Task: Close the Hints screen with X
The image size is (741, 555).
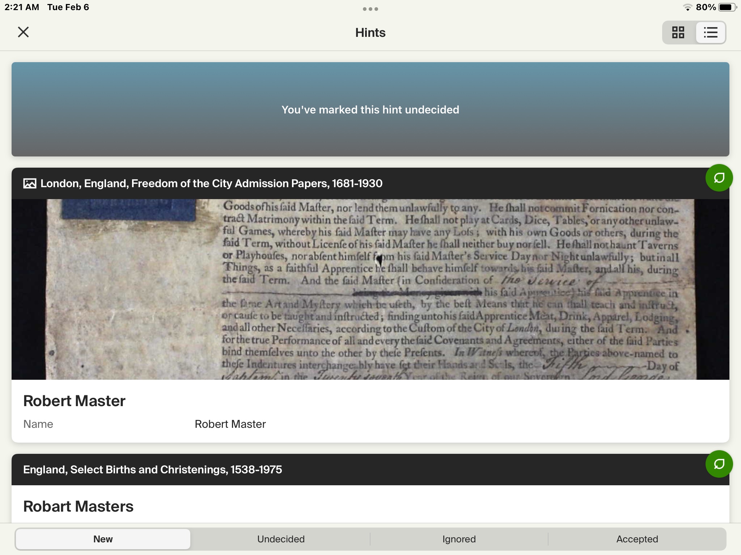Action: pyautogui.click(x=23, y=32)
